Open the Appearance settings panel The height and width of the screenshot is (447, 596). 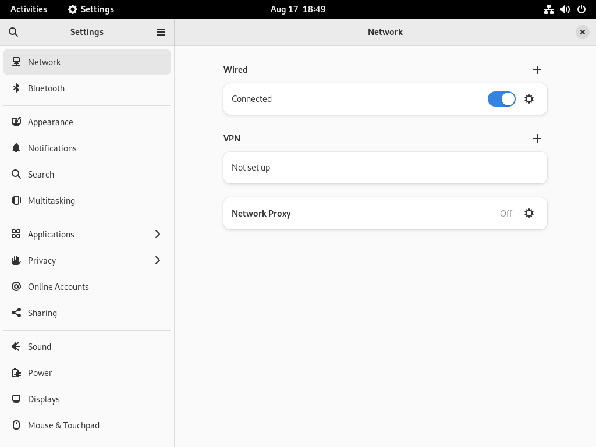(x=87, y=122)
